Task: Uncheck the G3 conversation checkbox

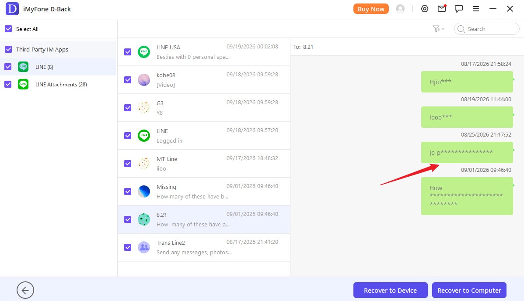Action: tap(128, 108)
